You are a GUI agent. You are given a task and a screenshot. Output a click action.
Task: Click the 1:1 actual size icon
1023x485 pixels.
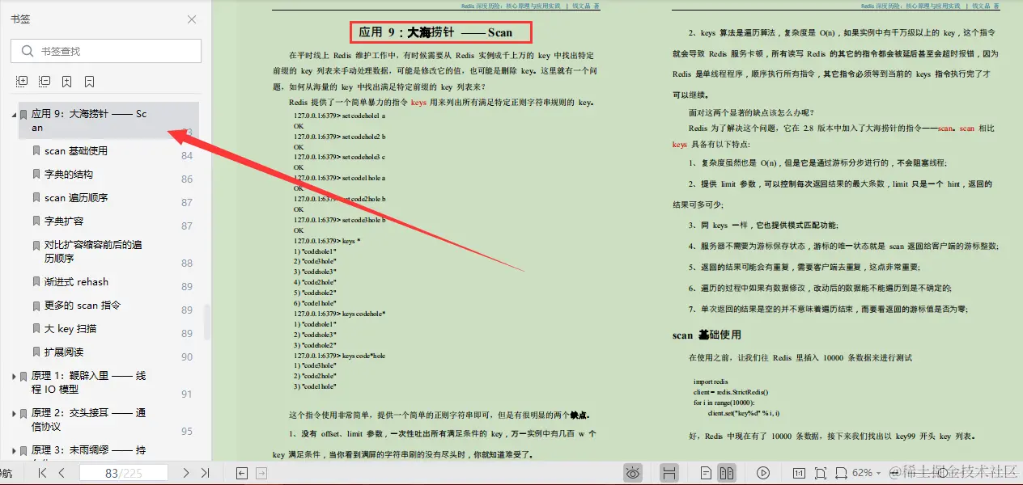coord(799,473)
